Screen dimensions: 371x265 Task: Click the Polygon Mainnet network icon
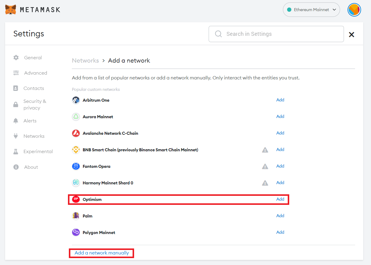[x=76, y=233]
